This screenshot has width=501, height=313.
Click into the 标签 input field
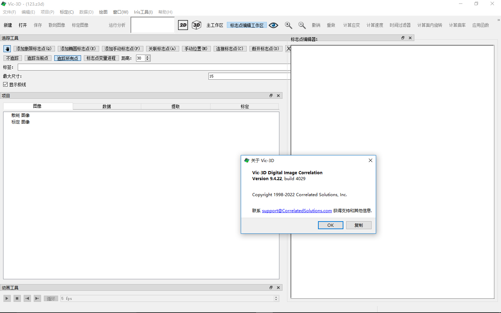[x=153, y=67]
